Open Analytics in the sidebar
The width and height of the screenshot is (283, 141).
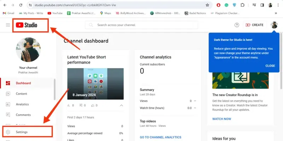pyautogui.click(x=27, y=104)
